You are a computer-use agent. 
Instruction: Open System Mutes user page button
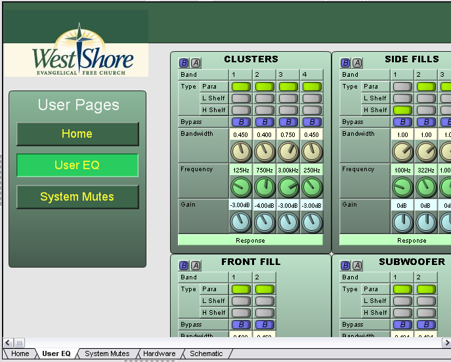tap(77, 197)
